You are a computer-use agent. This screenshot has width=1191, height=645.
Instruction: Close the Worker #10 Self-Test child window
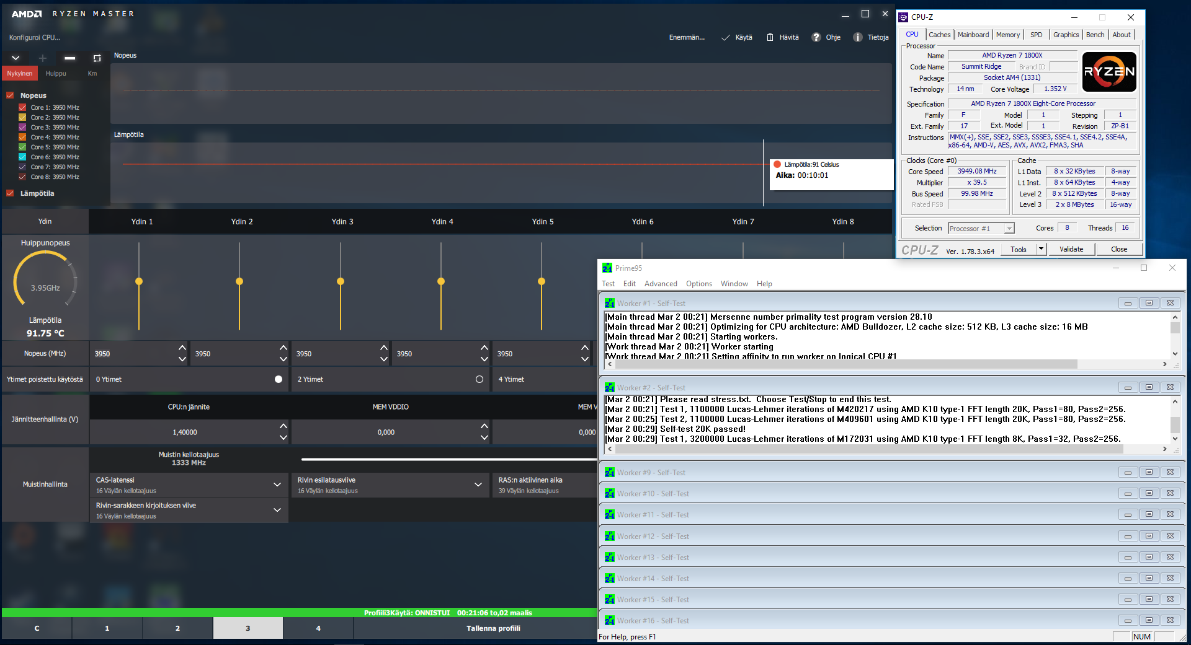[1170, 493]
